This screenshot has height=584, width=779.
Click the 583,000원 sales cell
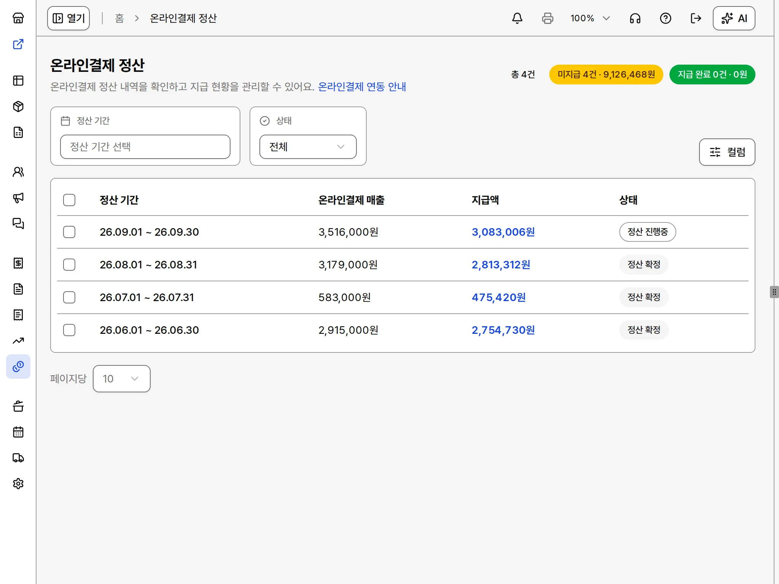[x=345, y=297]
